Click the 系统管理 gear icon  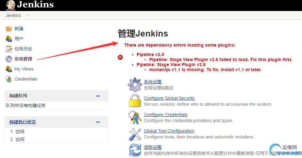click(x=9, y=59)
